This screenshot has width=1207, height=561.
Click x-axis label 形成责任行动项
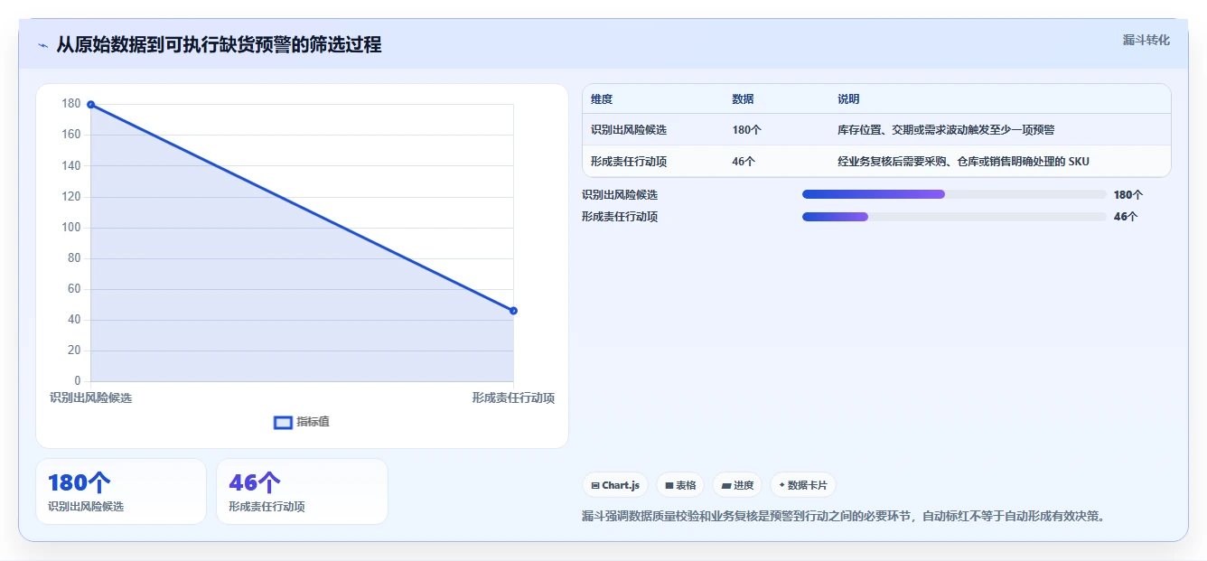point(513,398)
